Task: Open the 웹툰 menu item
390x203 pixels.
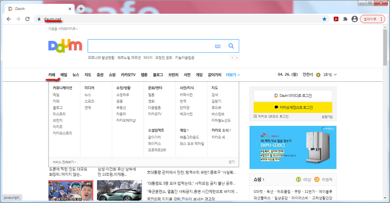Action: (144, 75)
